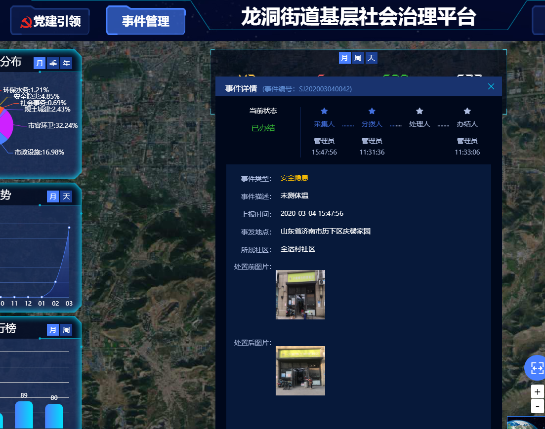Click the globe overview map thumbnail
The width and height of the screenshot is (545, 429).
[526, 423]
